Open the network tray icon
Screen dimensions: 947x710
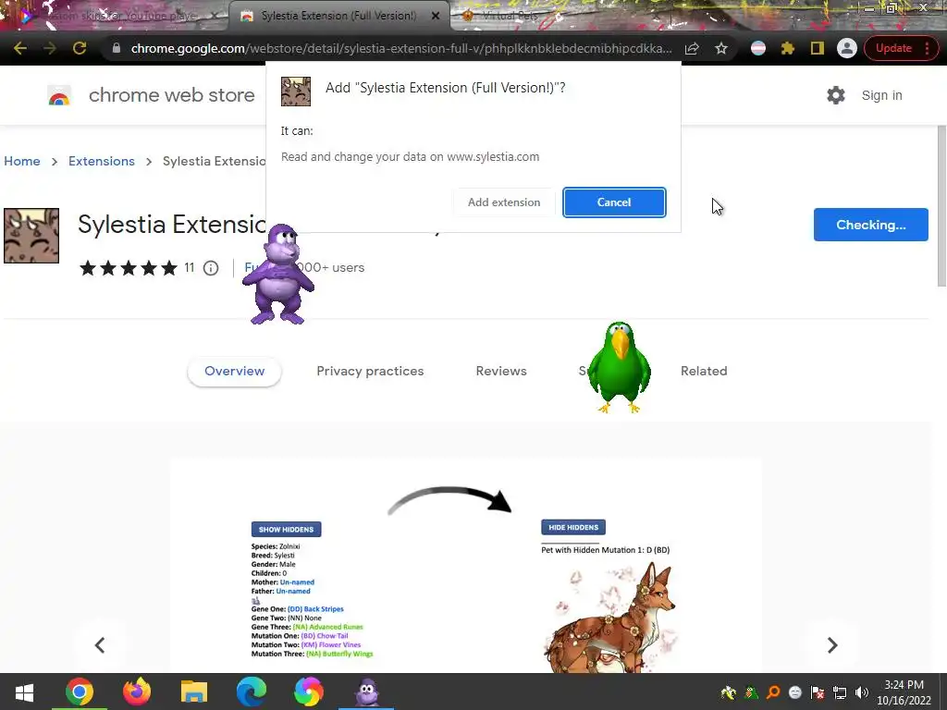tap(840, 692)
